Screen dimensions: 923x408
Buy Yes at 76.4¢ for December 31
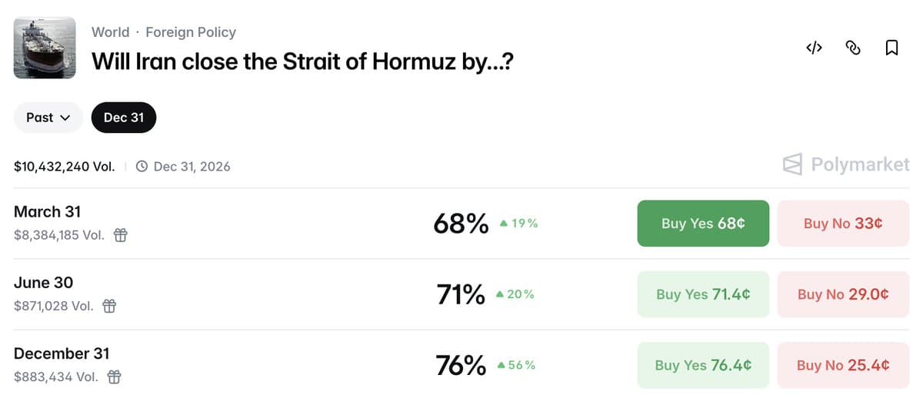703,365
